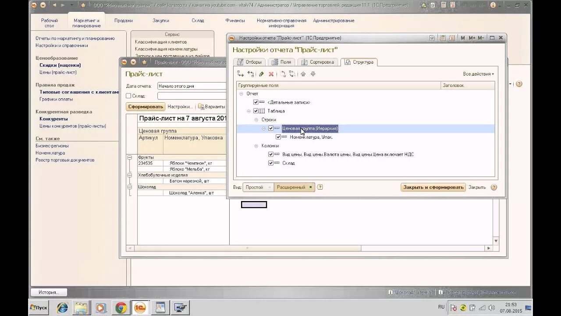
Task: Collapse Фрукты group in price list
Action: click(x=129, y=157)
